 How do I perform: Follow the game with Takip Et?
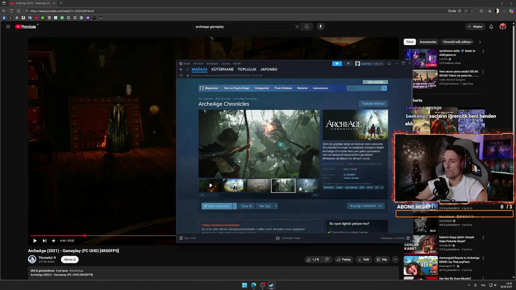246,206
